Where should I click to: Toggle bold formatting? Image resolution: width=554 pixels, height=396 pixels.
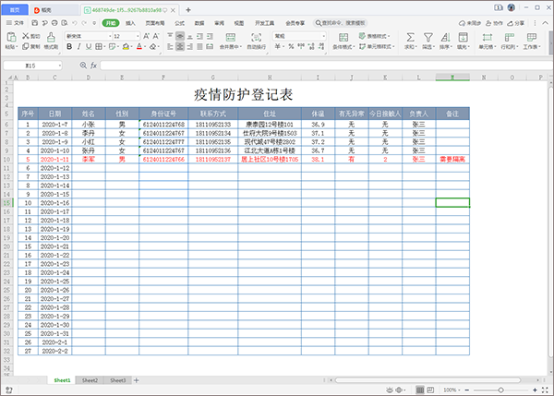coord(69,45)
